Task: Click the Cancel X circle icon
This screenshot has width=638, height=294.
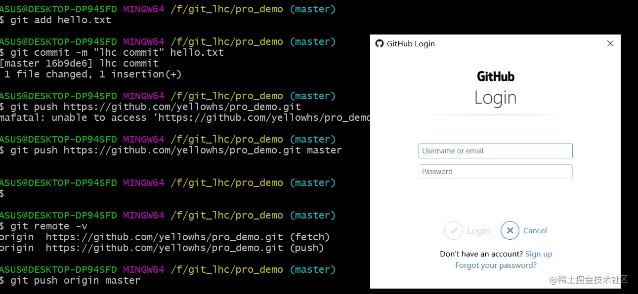Action: coord(510,230)
